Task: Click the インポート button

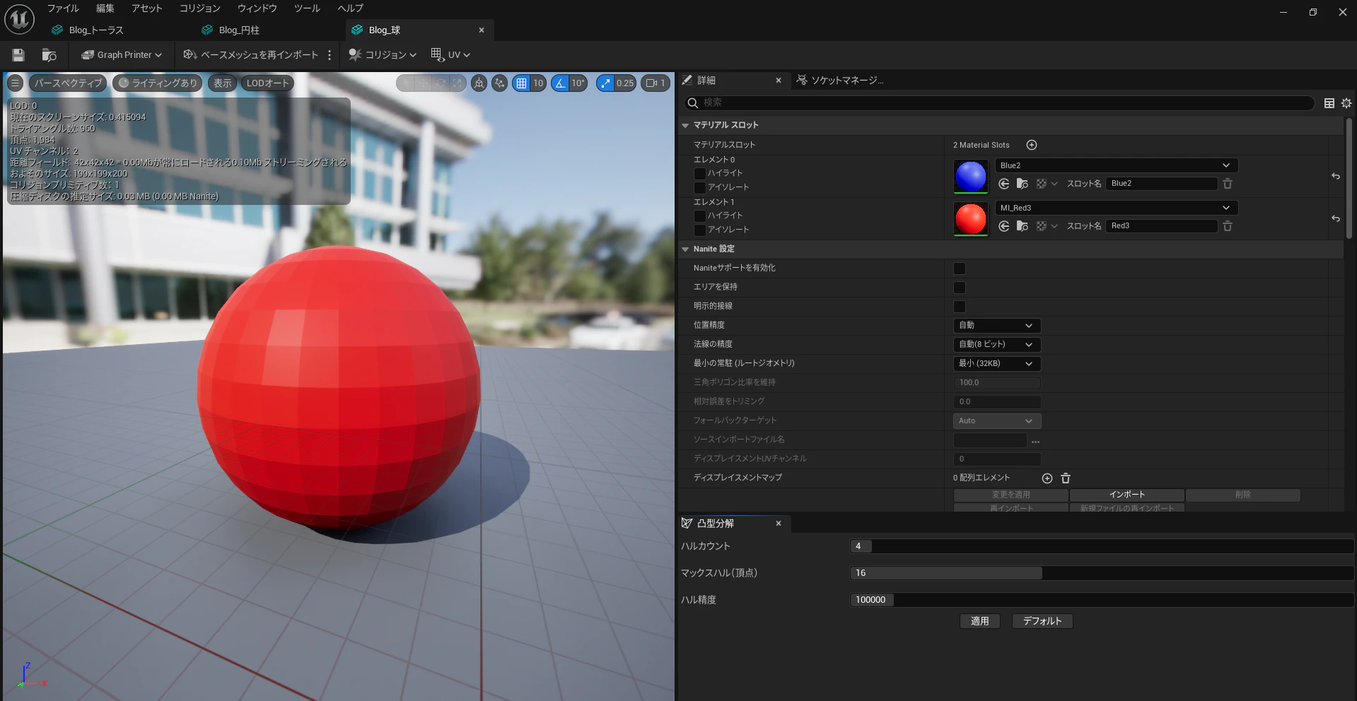Action: tap(1127, 495)
